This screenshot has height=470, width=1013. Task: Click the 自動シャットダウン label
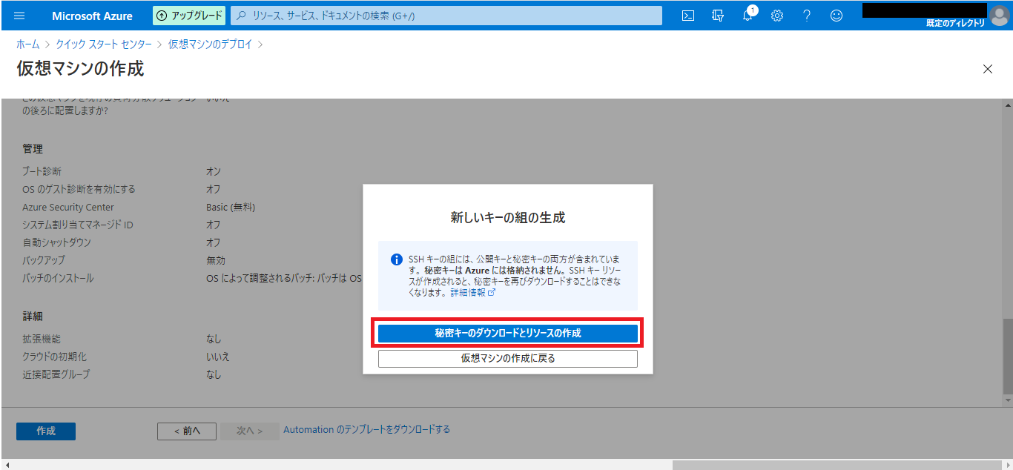point(56,242)
